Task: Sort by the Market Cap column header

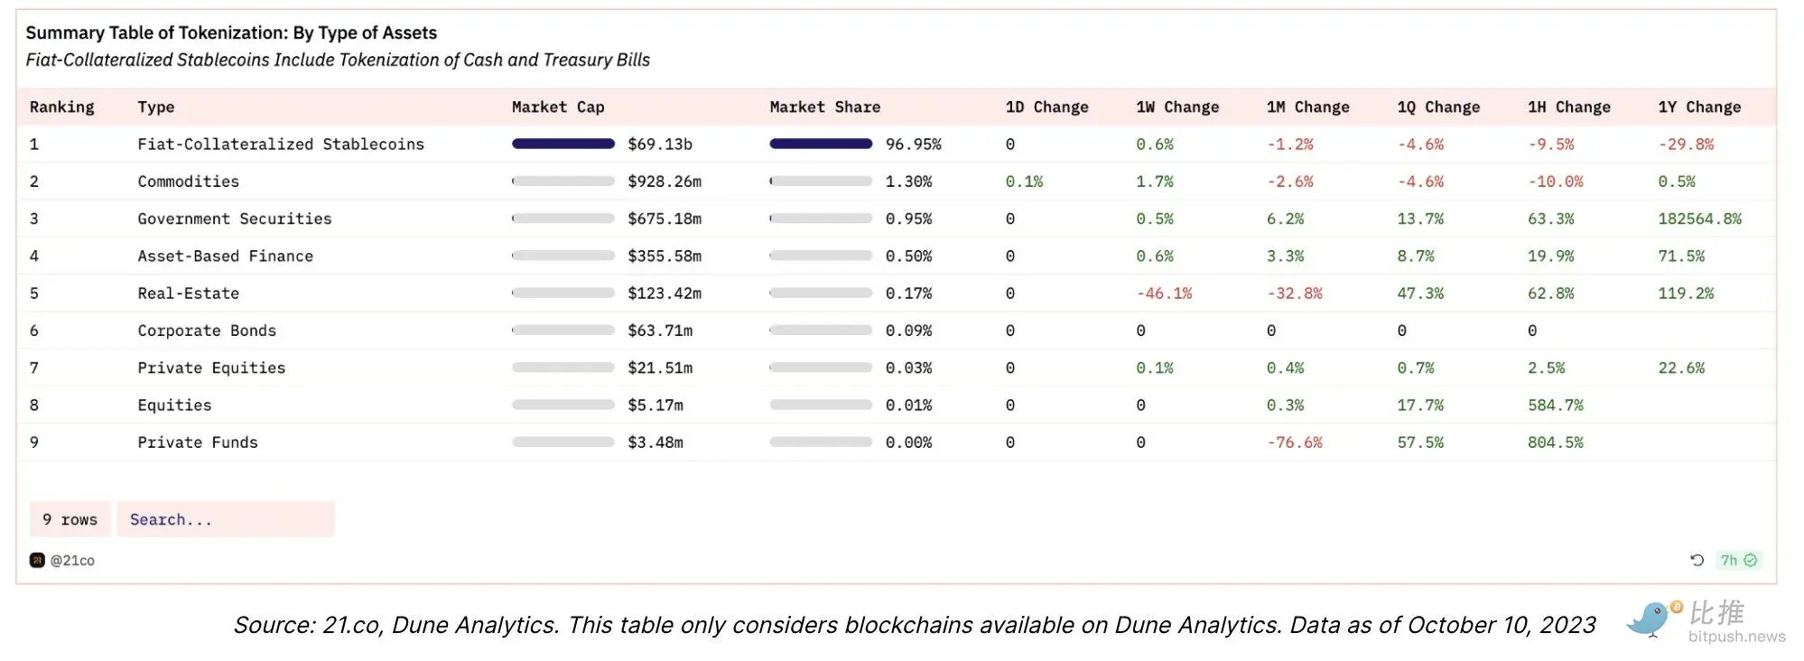Action: pos(558,107)
